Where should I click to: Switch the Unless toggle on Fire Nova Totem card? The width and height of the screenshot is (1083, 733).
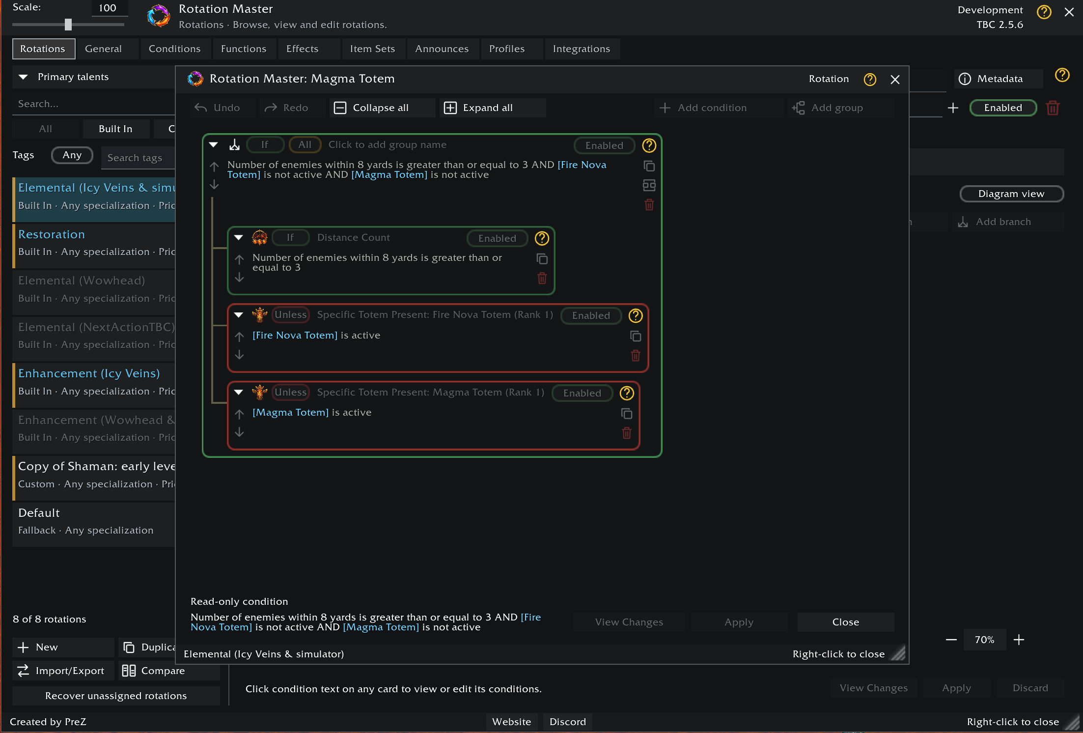point(290,314)
